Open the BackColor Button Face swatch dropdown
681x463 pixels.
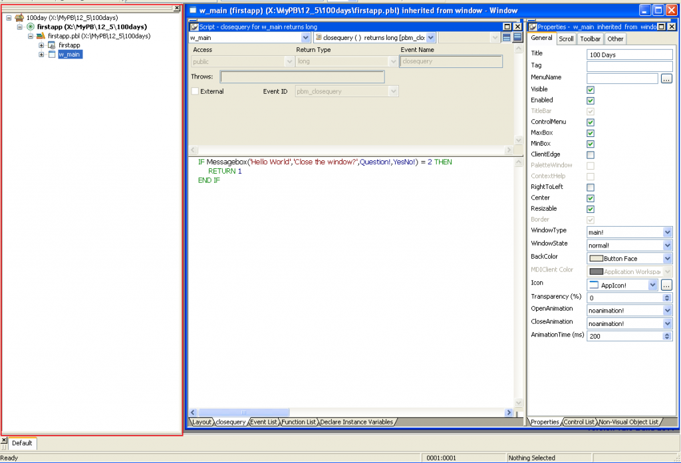pos(668,258)
